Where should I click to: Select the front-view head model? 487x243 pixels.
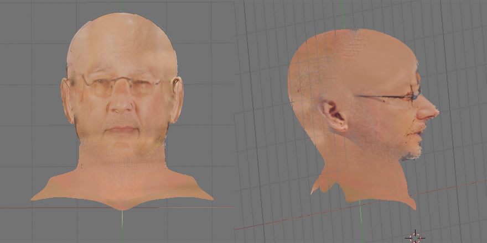pos(122,112)
